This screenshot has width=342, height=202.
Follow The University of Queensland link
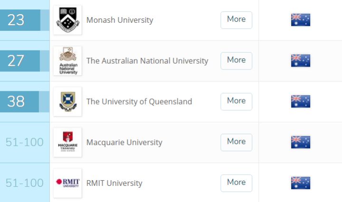[x=139, y=102]
